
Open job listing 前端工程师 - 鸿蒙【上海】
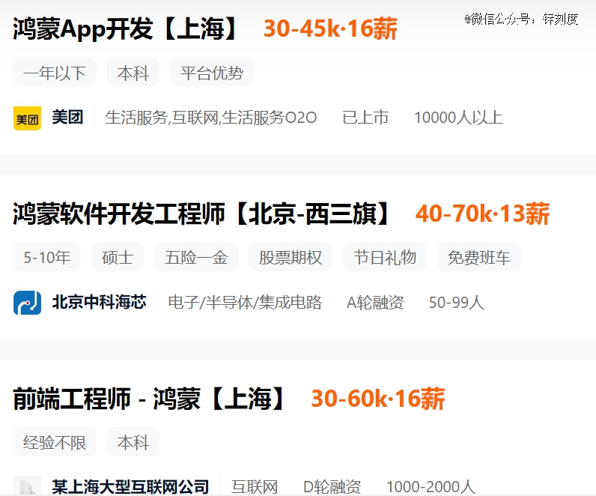click(150, 399)
